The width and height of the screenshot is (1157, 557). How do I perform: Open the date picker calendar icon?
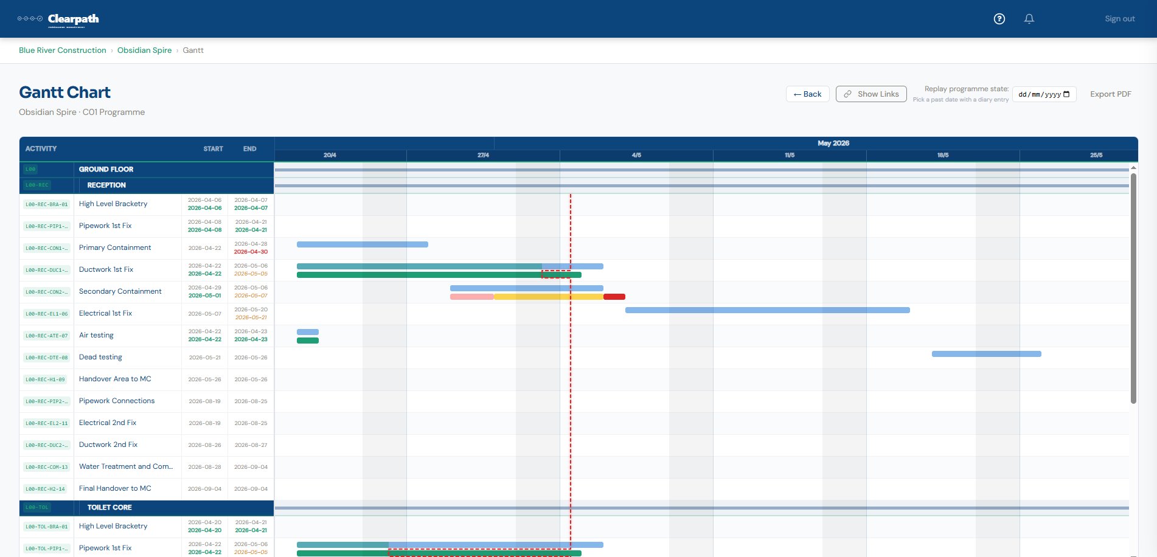click(1066, 94)
